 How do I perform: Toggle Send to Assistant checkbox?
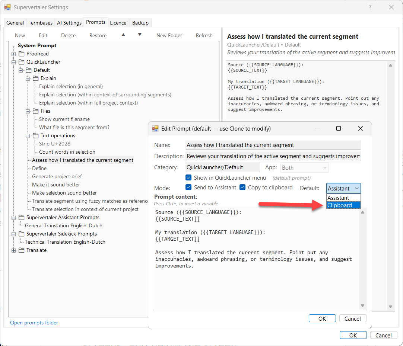pos(188,188)
